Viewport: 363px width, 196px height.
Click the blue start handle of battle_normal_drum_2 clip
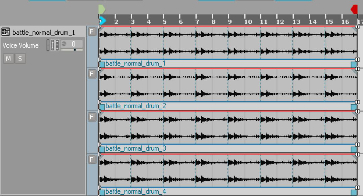coord(102,107)
